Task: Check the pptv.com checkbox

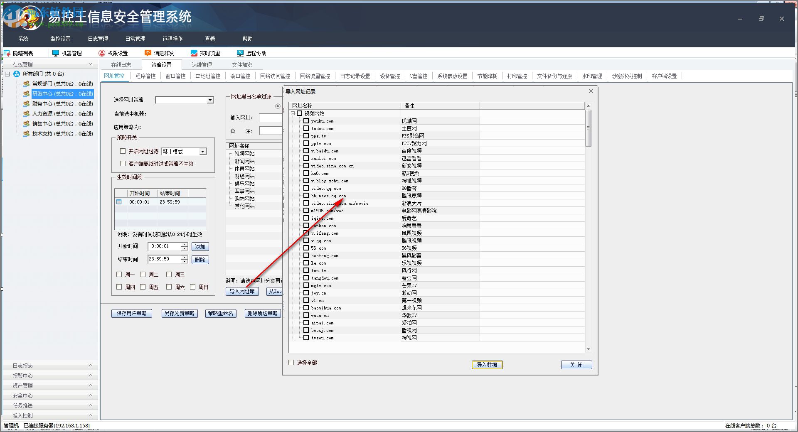Action: tap(306, 143)
